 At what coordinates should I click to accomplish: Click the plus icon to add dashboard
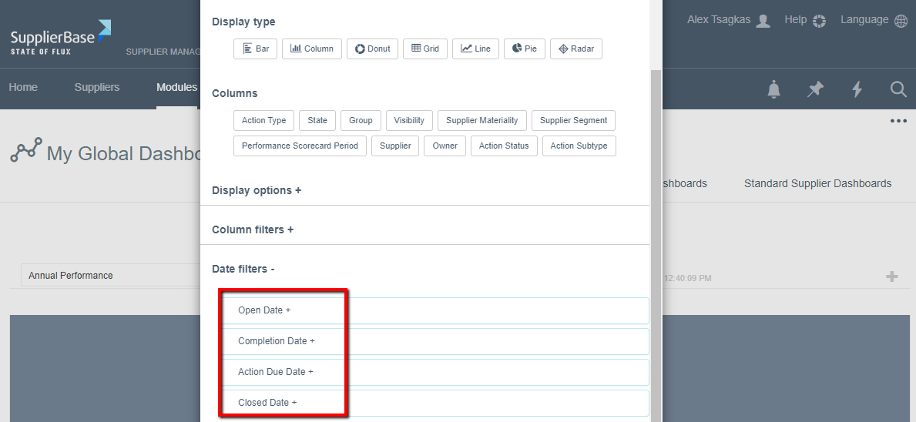coord(892,276)
